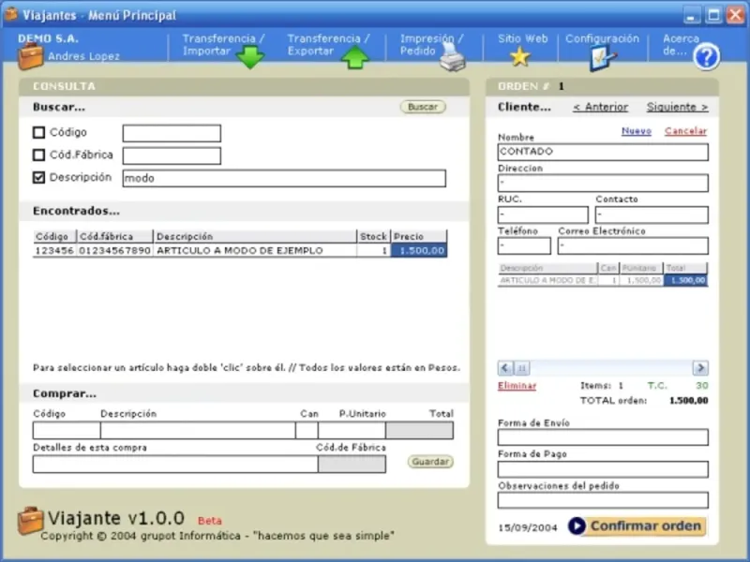This screenshot has width=750, height=562.
Task: Click the briefcase logo beside Viajante v1.0.0
Action: pyautogui.click(x=30, y=521)
